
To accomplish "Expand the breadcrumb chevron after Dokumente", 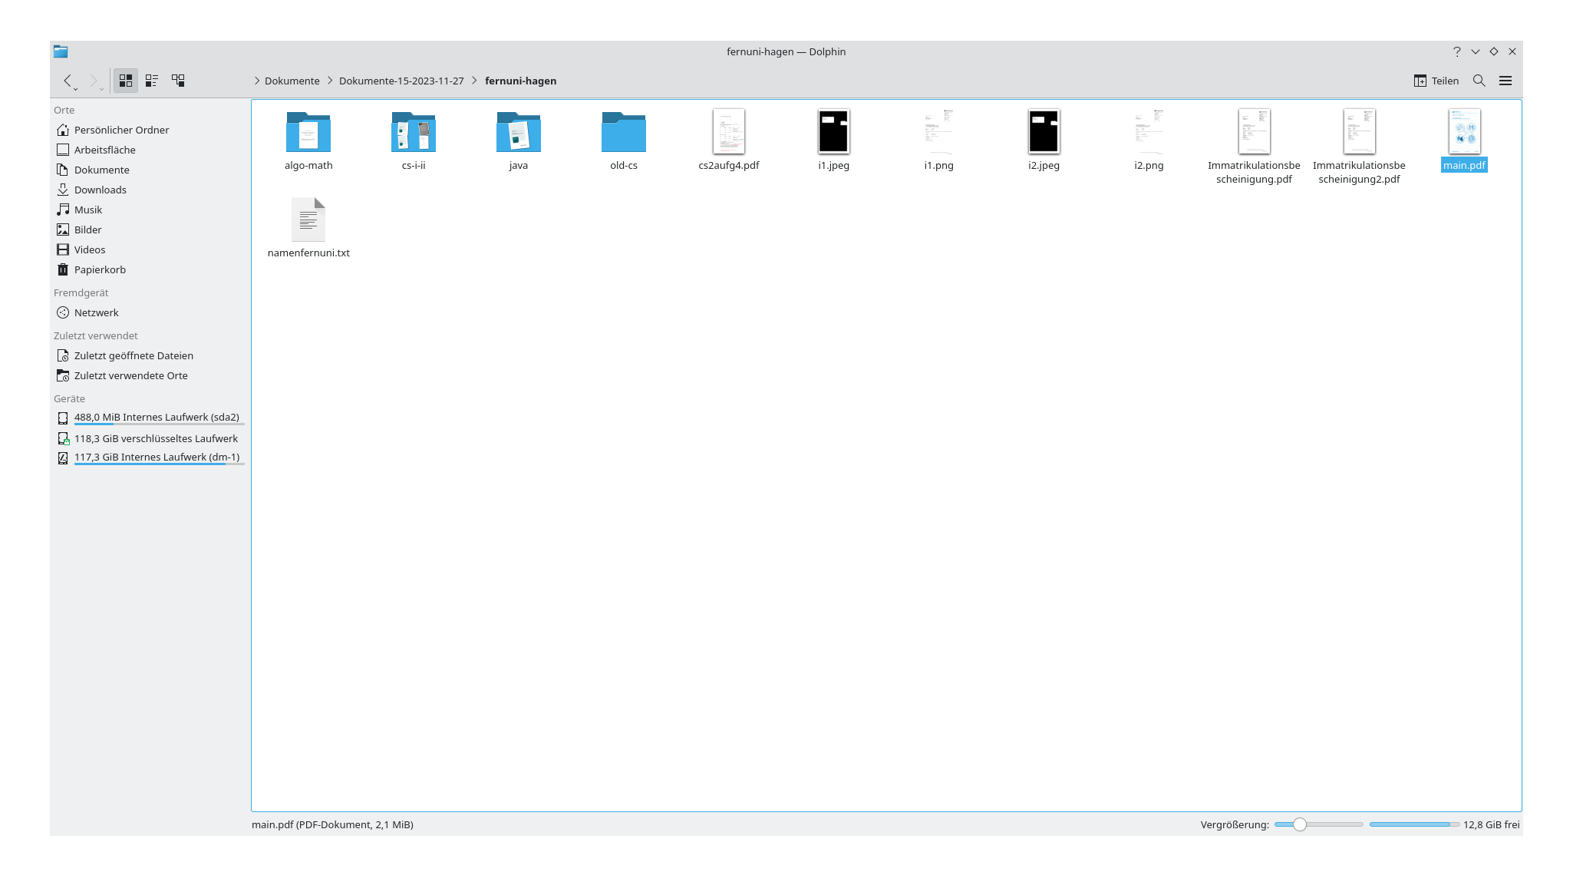I will (328, 81).
